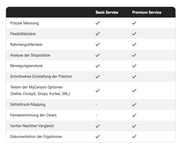The width and height of the screenshot is (183, 151).
Task: Click Basis checkmark for Vorher-Nachher-Vergleich
Action: tap(98, 126)
